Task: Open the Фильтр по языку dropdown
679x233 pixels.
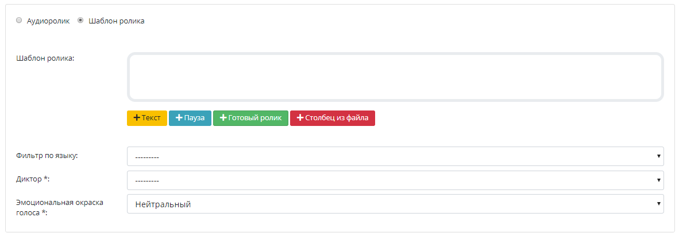Action: (x=395, y=156)
